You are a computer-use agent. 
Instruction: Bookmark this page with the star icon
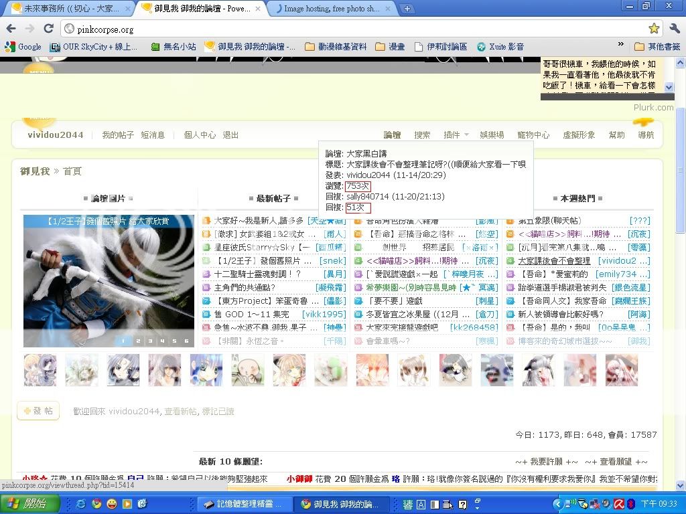tap(654, 29)
